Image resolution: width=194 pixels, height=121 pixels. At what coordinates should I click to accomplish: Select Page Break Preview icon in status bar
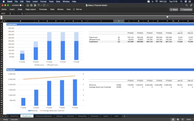[183, 119]
